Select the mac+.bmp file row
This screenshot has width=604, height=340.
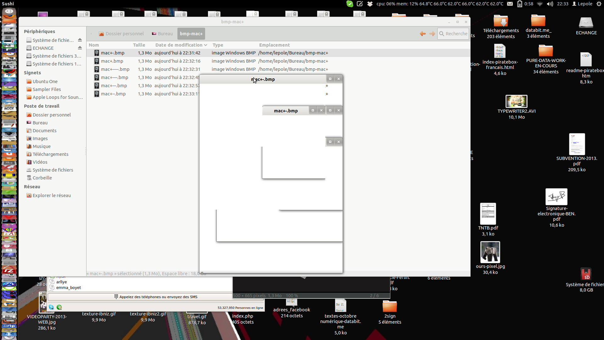tap(112, 61)
